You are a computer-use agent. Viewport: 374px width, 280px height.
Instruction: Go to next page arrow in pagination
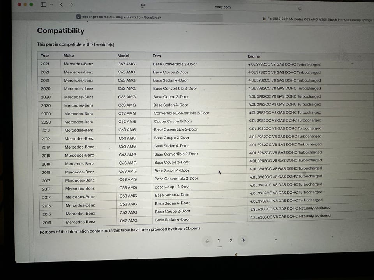coord(243,240)
